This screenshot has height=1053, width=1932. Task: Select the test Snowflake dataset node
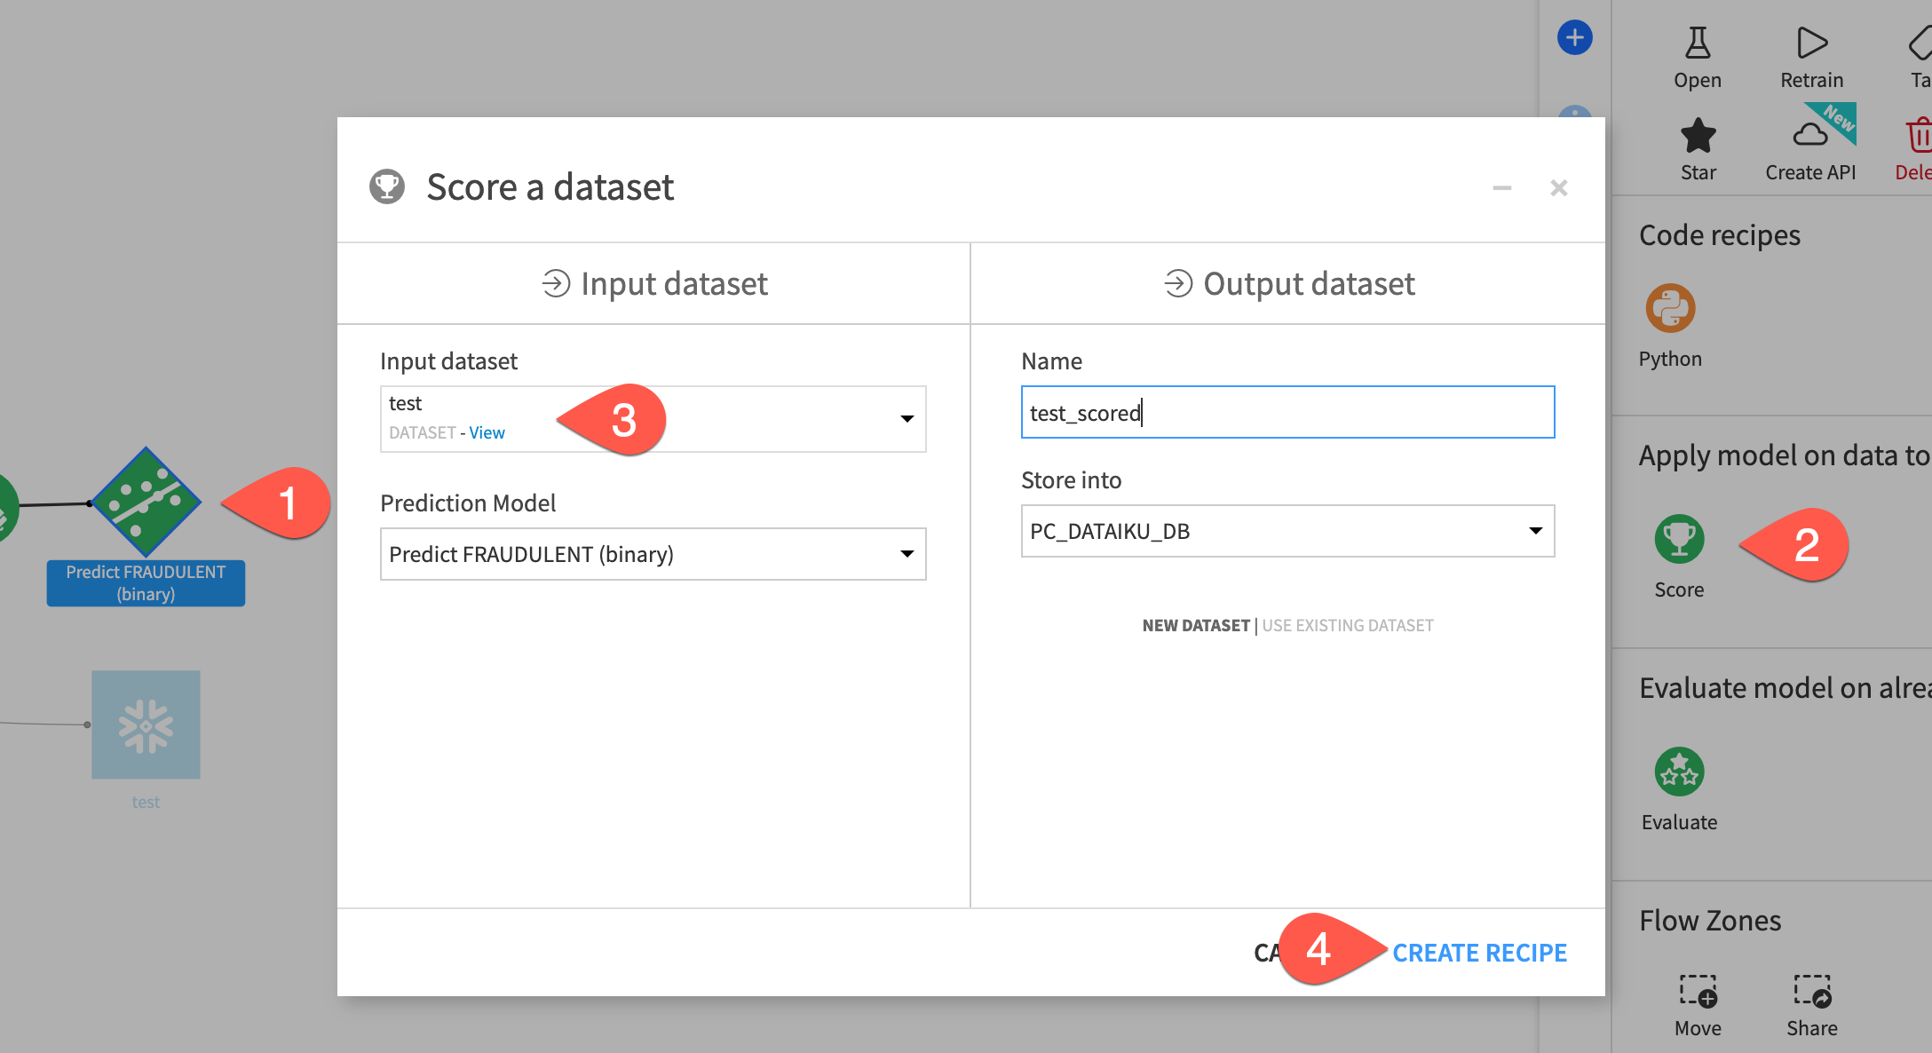tap(146, 724)
